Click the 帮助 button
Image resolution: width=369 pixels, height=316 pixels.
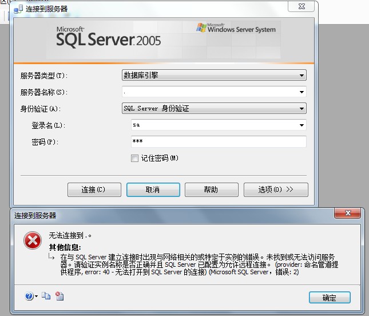pyautogui.click(x=211, y=190)
